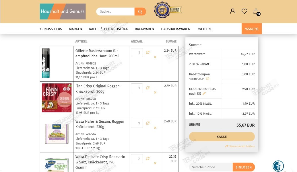Screen dimensions: 297x172
Task: Open the shopping bag cart icon
Action: coord(257,12)
